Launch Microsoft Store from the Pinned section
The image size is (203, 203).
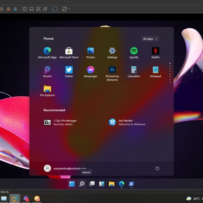[x=69, y=53]
